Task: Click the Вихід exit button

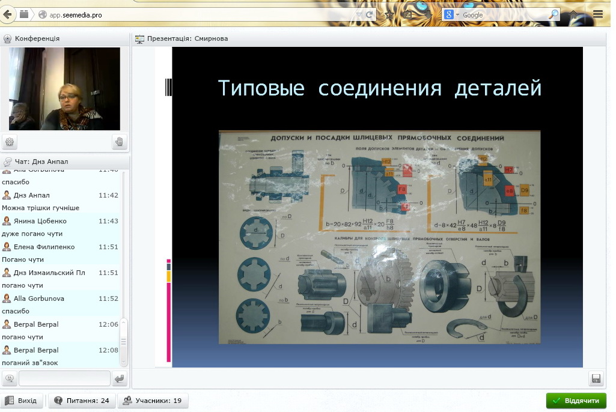Action: 22,401
